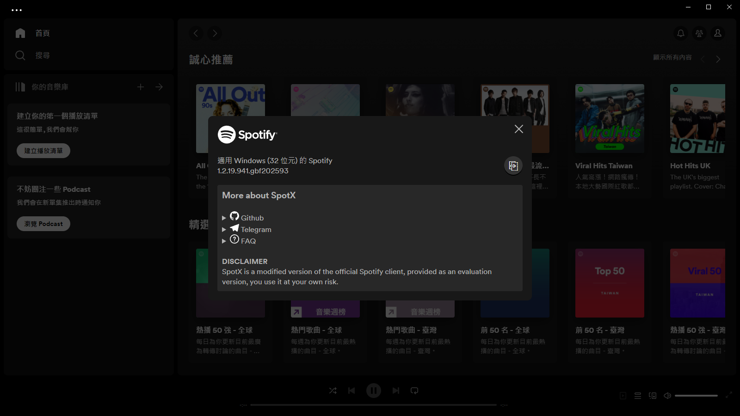
Task: Mute volume speaker icon
Action: click(667, 396)
